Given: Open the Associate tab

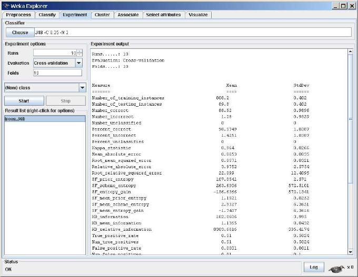Looking at the screenshot, I should tap(128, 15).
